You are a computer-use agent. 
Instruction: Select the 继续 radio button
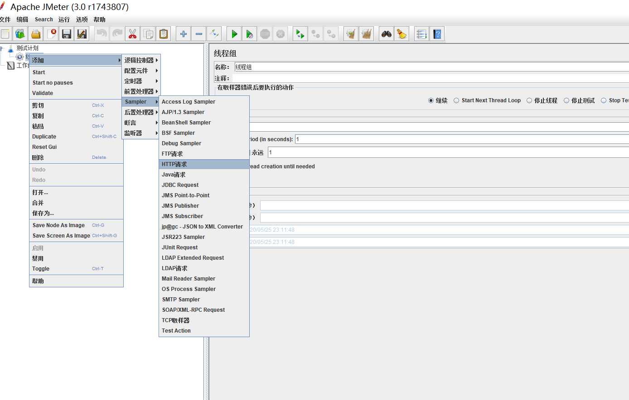tap(431, 100)
